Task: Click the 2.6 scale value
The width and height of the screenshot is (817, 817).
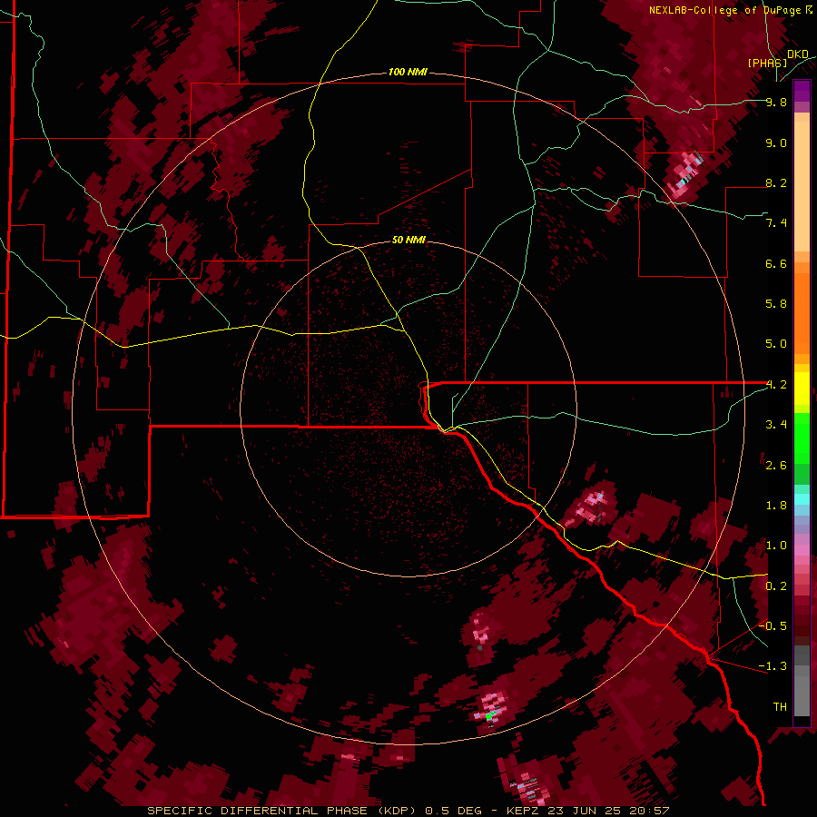Action: point(776,466)
